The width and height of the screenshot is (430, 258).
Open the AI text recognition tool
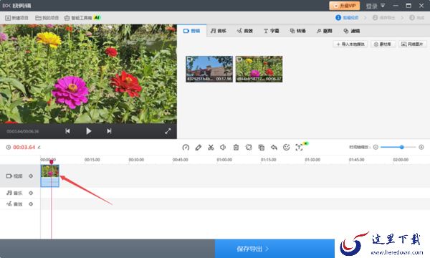tap(299, 148)
